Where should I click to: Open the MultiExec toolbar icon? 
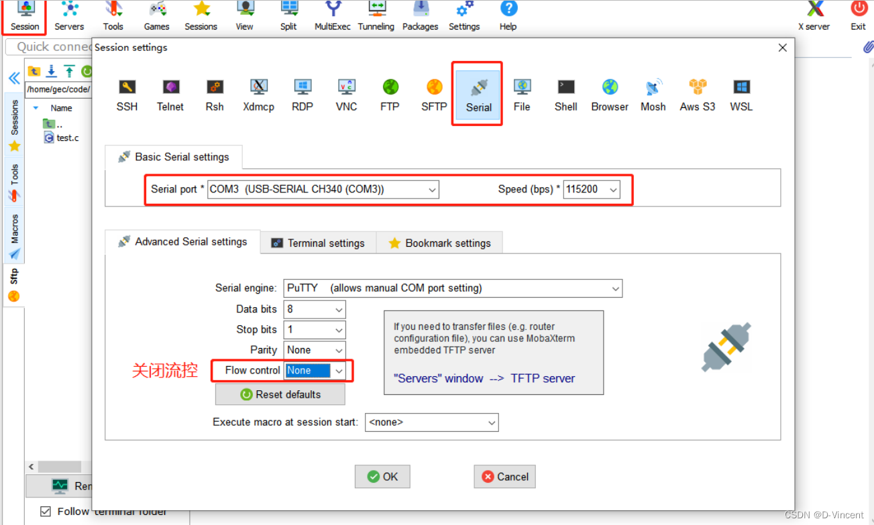333,17
